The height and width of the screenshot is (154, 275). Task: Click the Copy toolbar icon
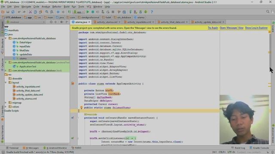pyautogui.click(x=35, y=12)
